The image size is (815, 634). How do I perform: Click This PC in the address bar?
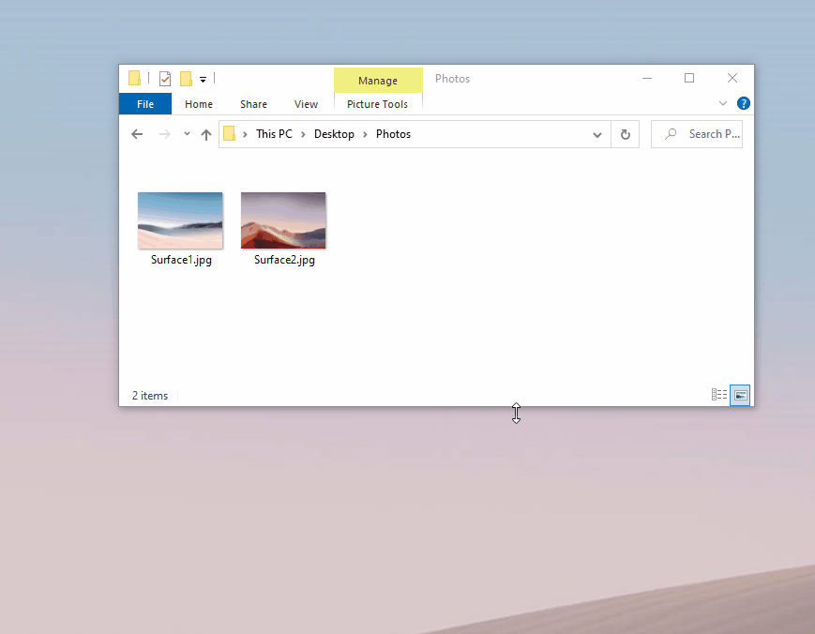(274, 134)
